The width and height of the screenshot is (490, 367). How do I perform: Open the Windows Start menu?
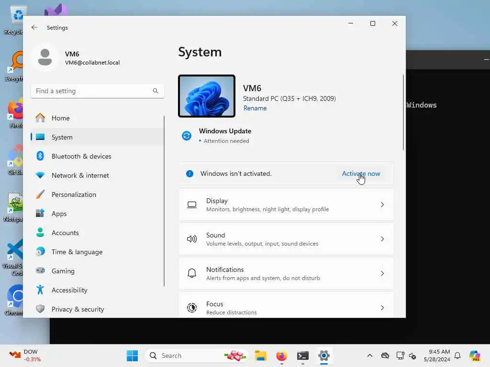click(x=132, y=356)
